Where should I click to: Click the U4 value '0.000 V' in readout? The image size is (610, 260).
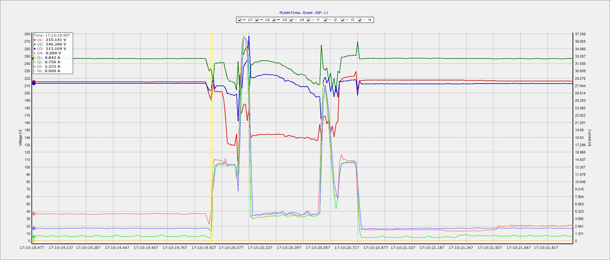pyautogui.click(x=53, y=53)
